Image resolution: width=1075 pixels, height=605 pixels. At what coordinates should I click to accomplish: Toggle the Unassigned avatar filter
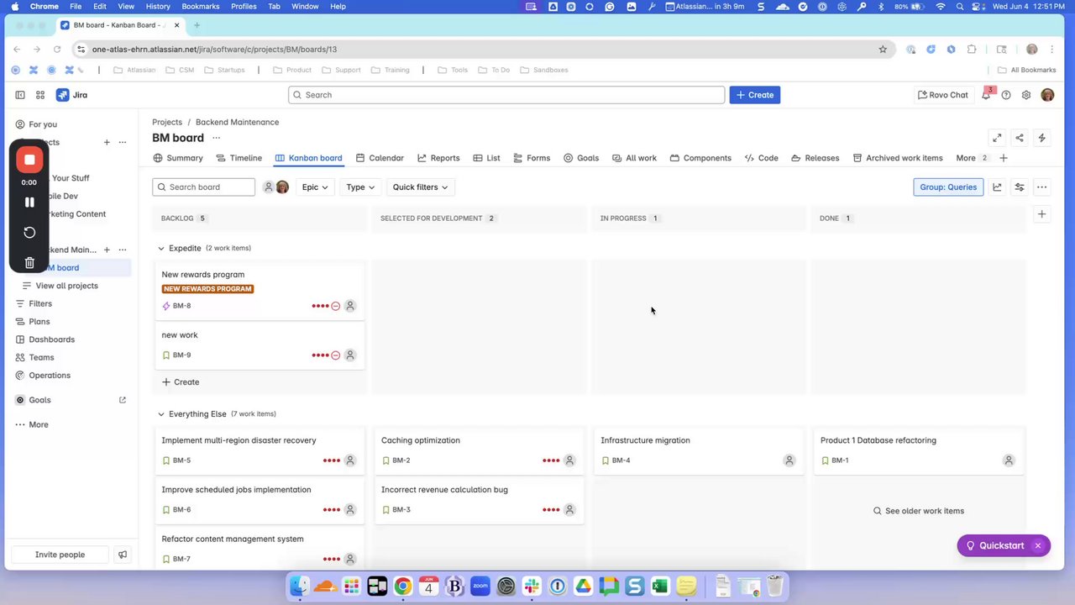tap(269, 187)
